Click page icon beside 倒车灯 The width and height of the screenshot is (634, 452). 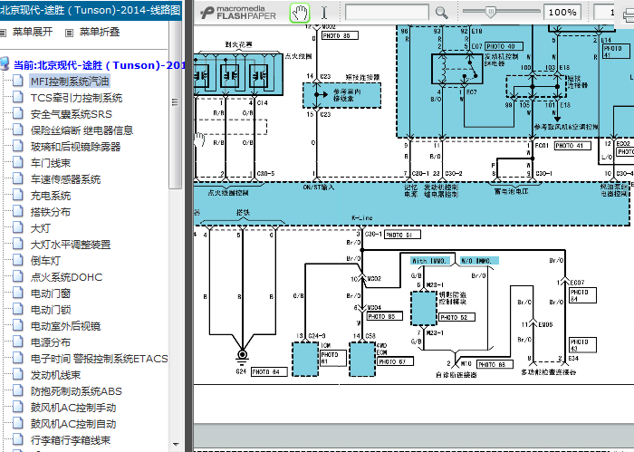click(x=17, y=260)
